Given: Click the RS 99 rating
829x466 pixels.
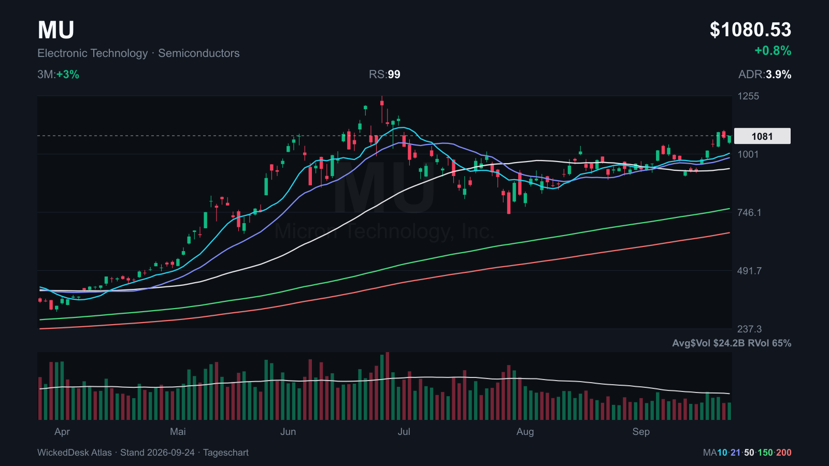Looking at the screenshot, I should pyautogui.click(x=384, y=75).
